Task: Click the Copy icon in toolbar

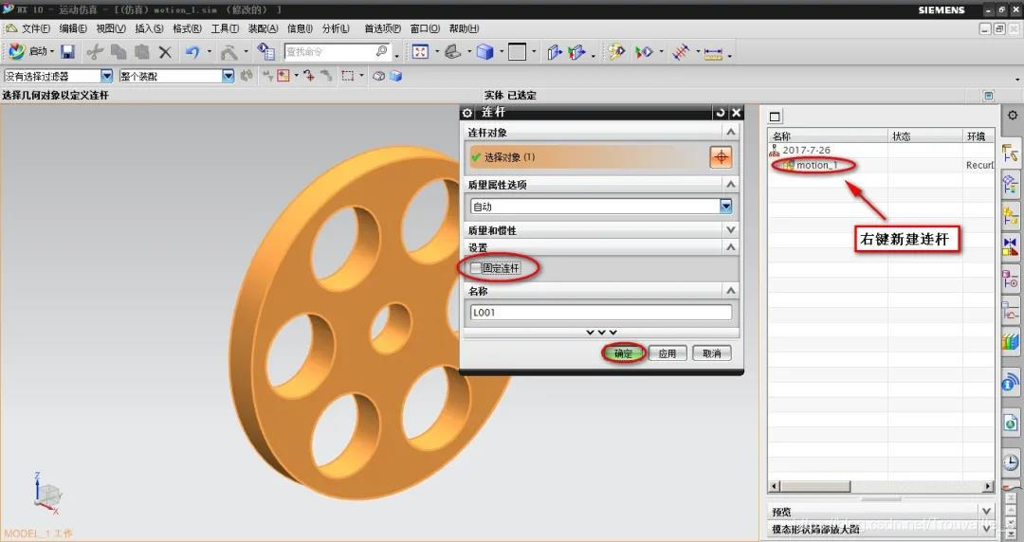Action: point(119,51)
